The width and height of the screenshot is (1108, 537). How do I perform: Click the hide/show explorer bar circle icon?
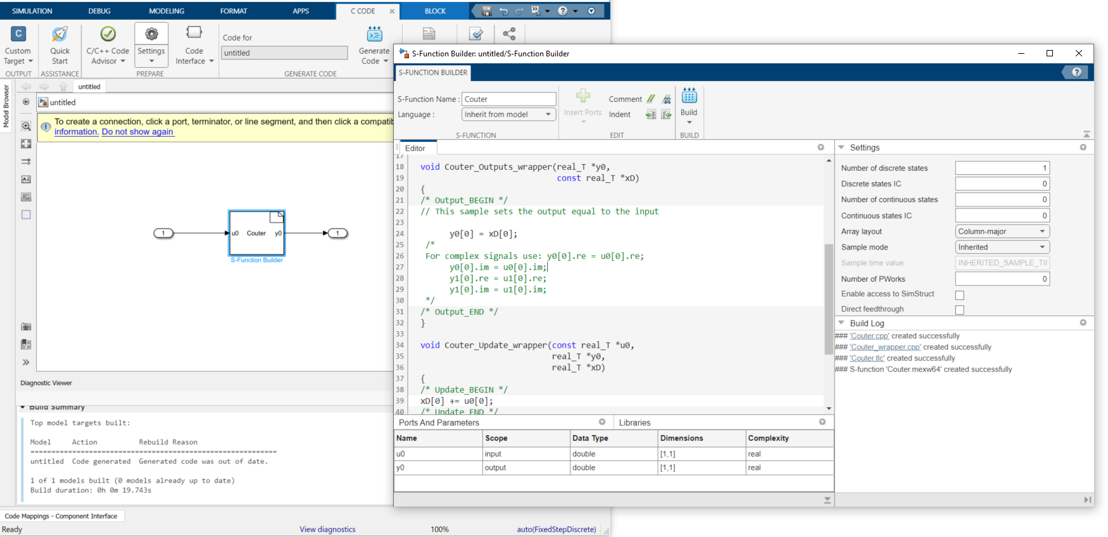[x=26, y=102]
